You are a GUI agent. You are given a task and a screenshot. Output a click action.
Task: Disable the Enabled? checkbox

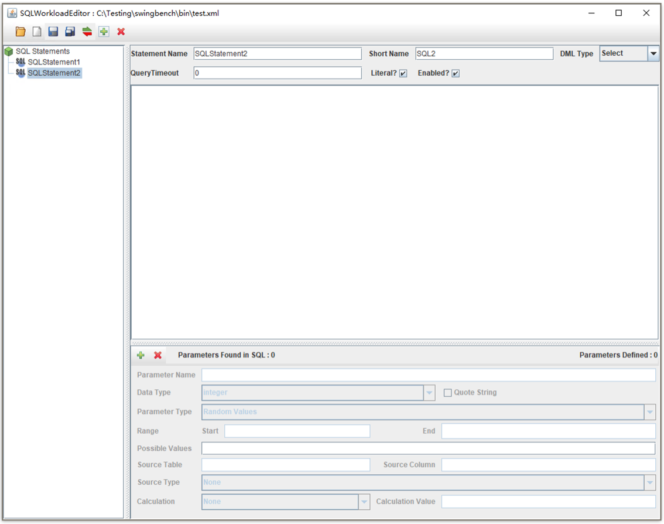click(456, 73)
